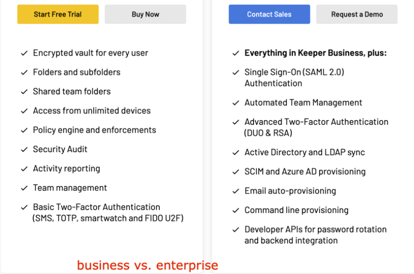Click the Request a Demo button
This screenshot has height=274, width=414.
[x=357, y=14]
